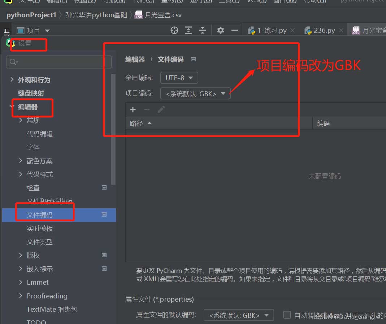The image size is (386, 324).
Task: Click the collapse all icon in project toolbar
Action: (x=203, y=31)
